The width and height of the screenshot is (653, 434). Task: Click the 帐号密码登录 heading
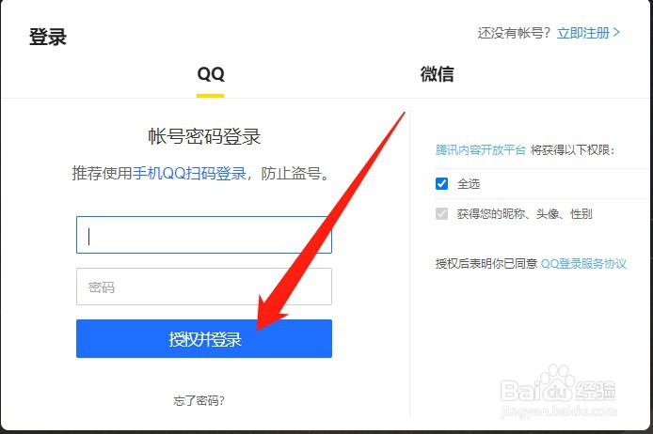coord(204,136)
